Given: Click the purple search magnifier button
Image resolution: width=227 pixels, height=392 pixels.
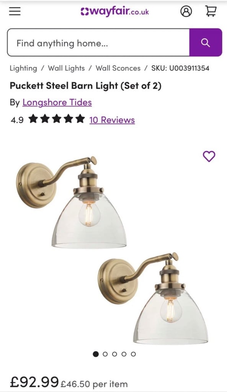Looking at the screenshot, I should pyautogui.click(x=206, y=42).
